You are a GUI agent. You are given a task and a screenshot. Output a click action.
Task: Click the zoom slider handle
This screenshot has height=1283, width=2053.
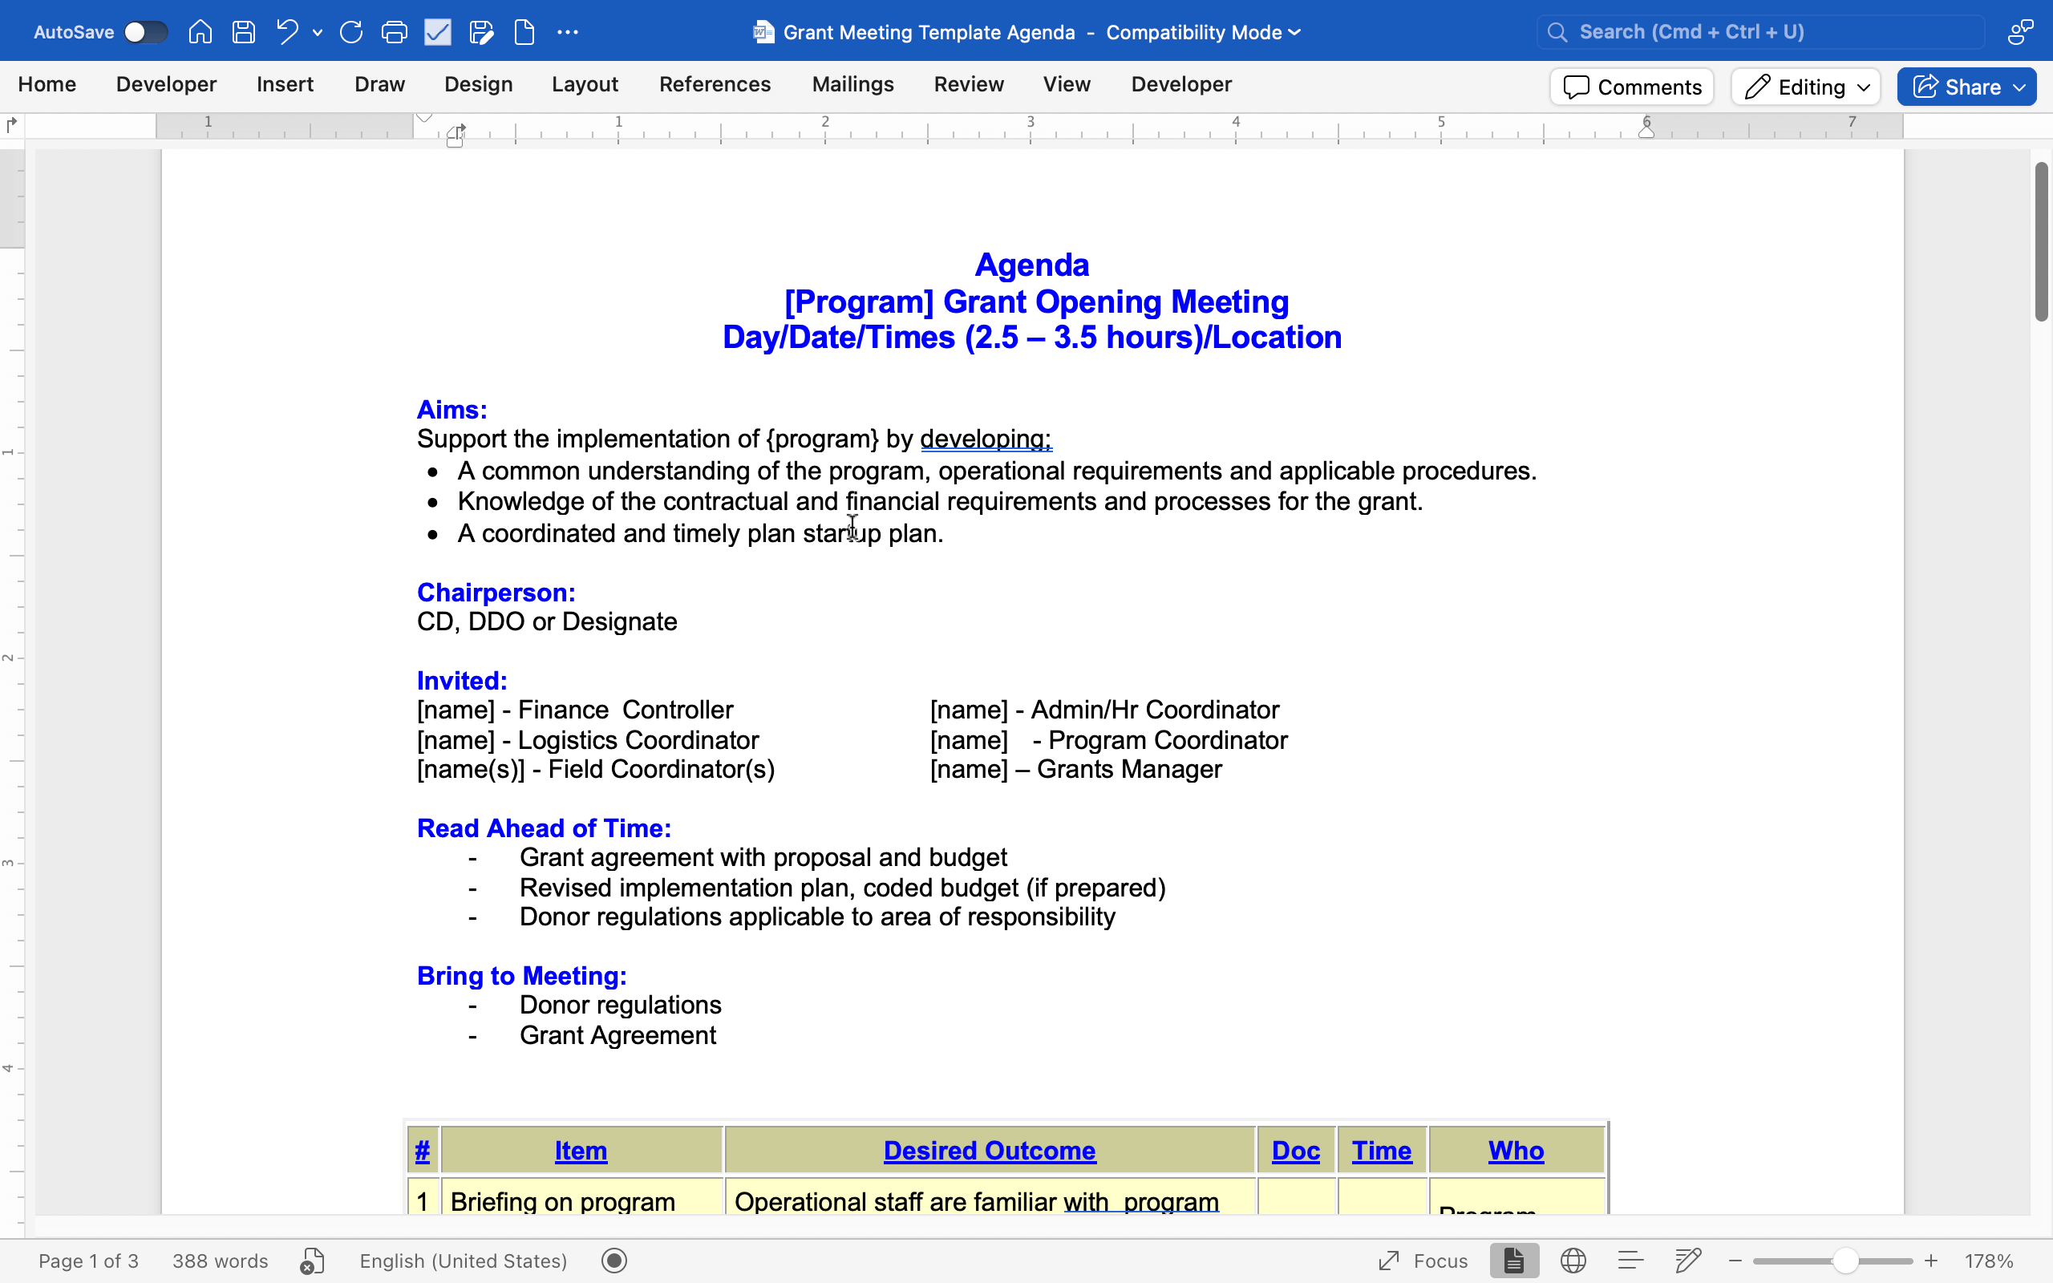coord(1844,1261)
